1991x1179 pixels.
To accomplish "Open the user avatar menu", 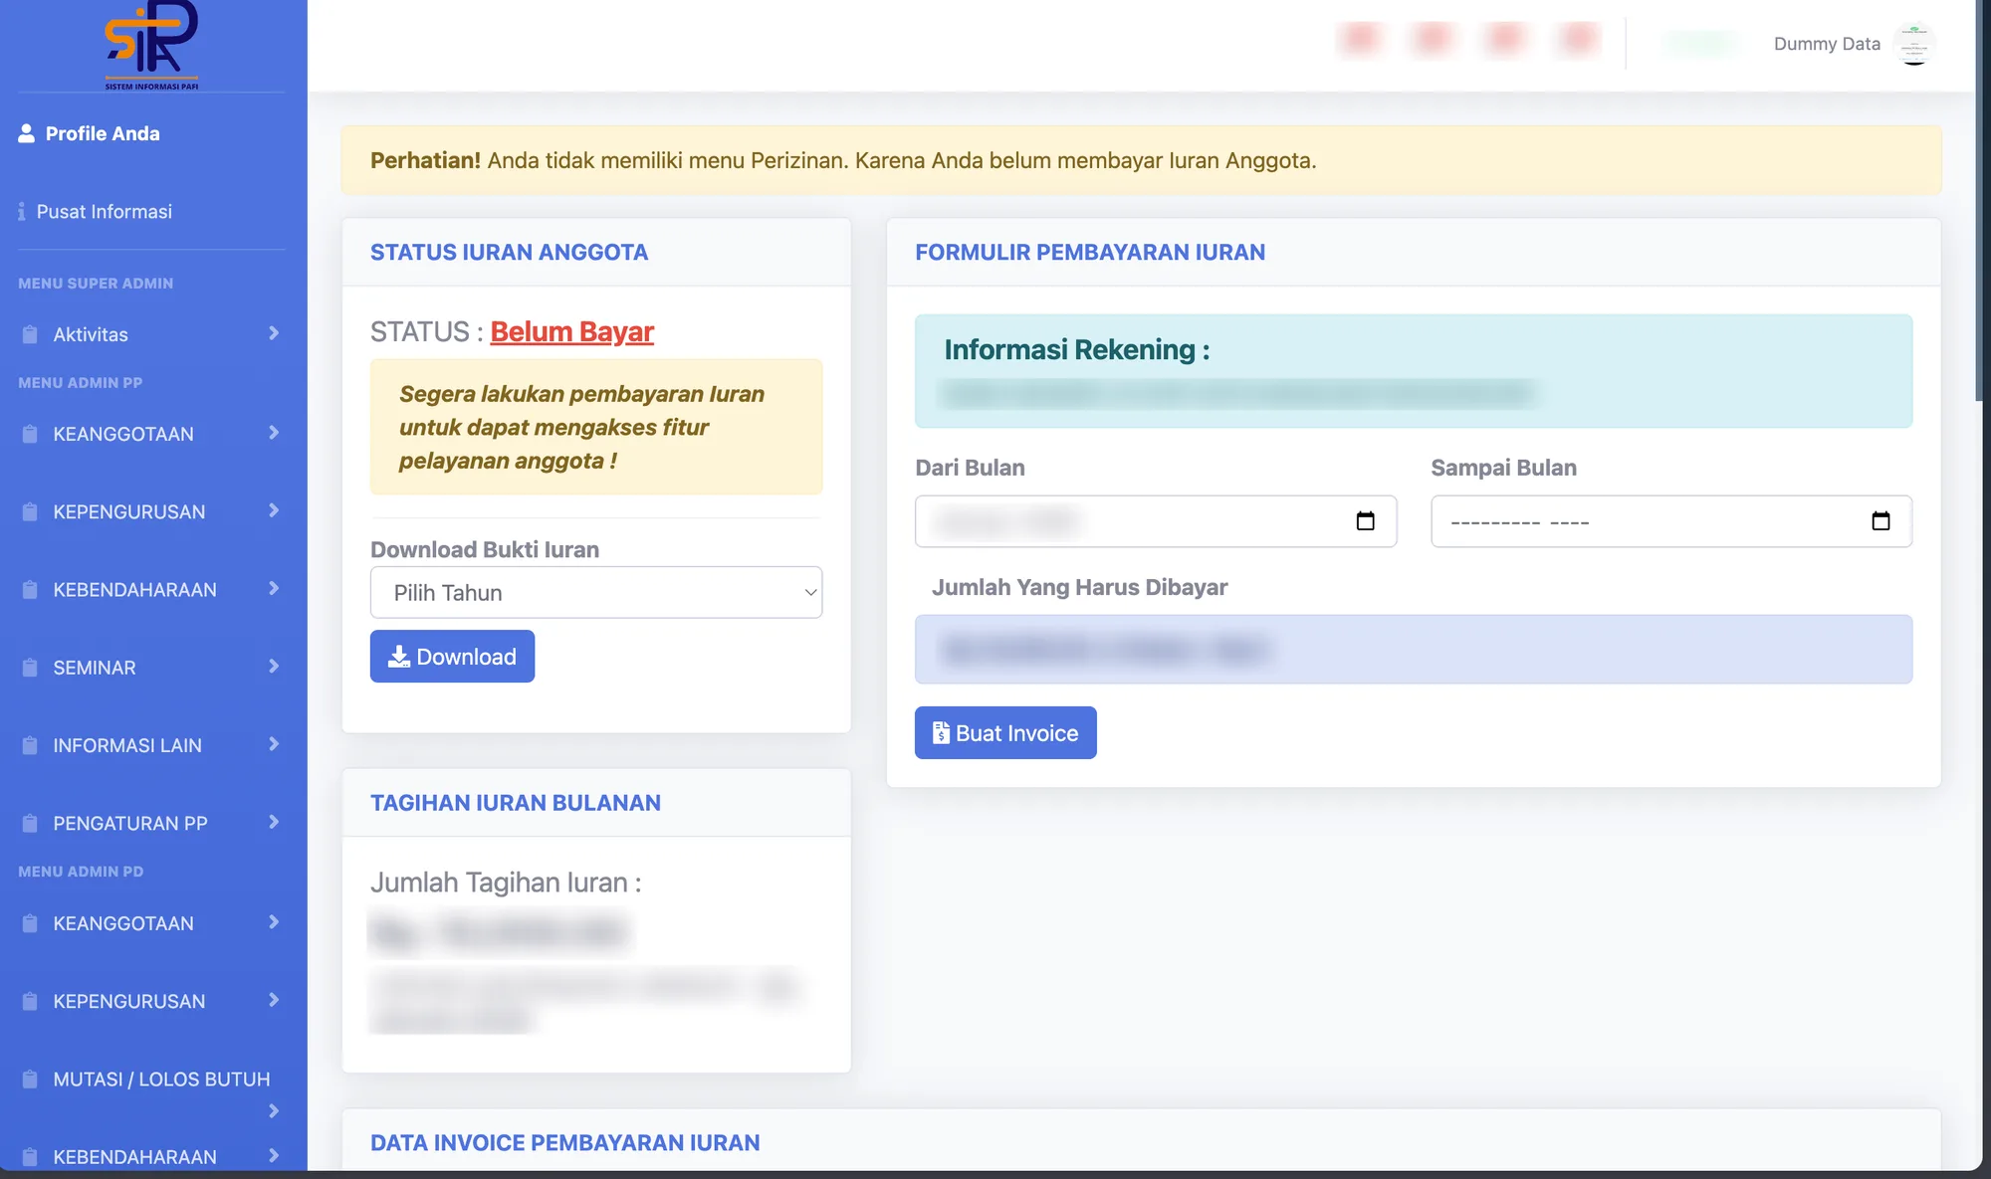I will click(x=1913, y=44).
